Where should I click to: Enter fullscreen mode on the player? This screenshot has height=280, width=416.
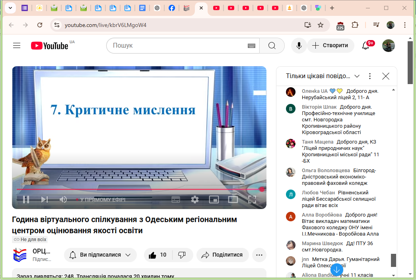point(252,199)
